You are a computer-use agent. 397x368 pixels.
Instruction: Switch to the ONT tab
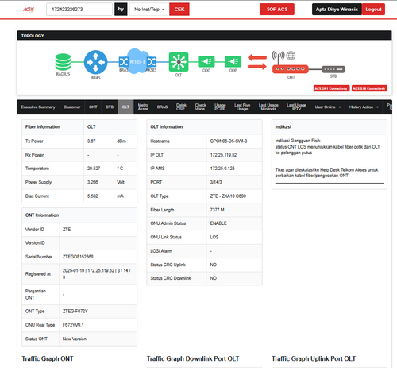93,107
